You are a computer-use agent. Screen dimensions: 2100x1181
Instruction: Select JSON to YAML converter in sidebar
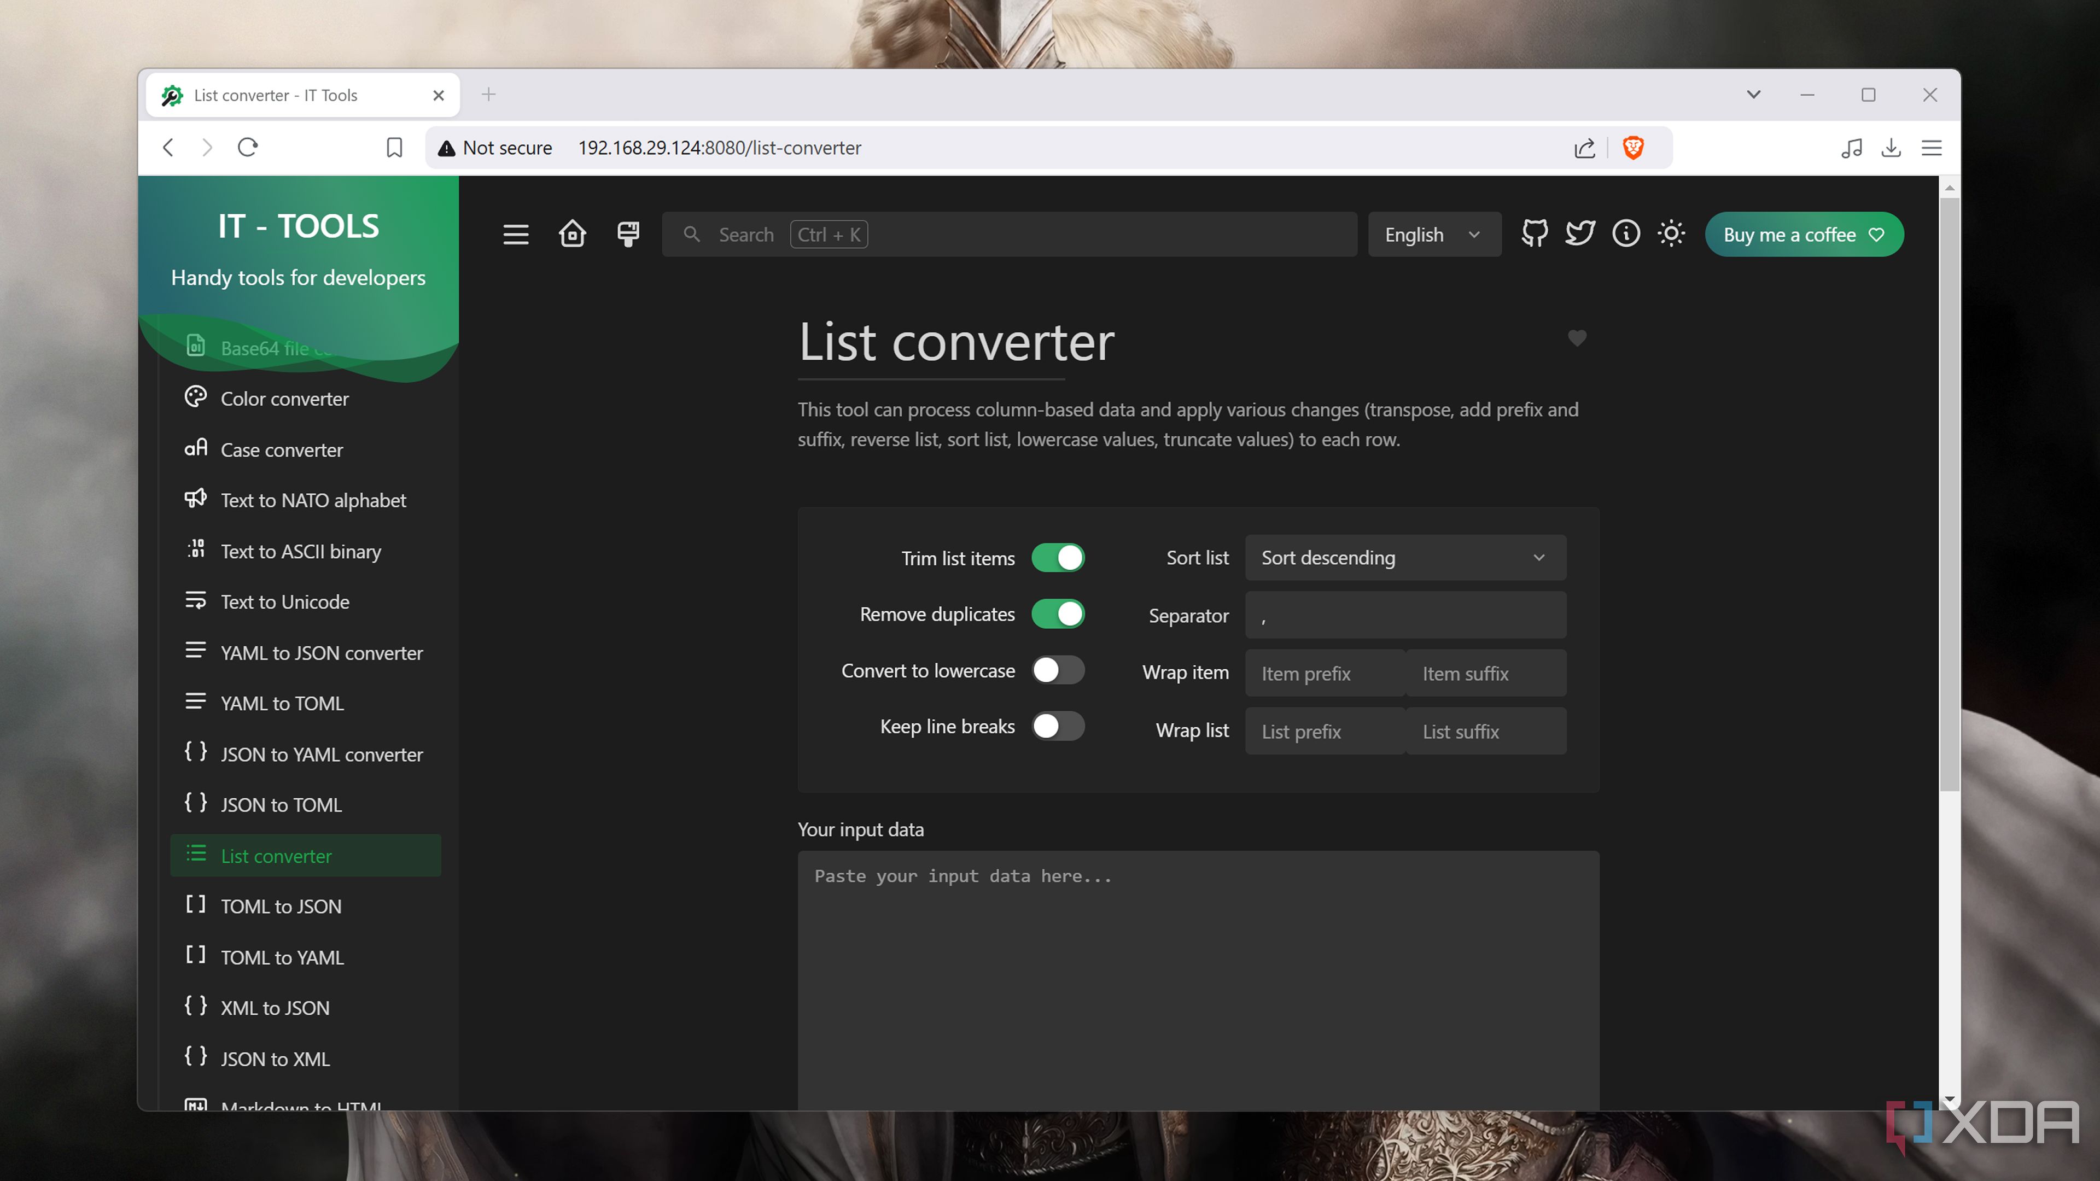(321, 754)
